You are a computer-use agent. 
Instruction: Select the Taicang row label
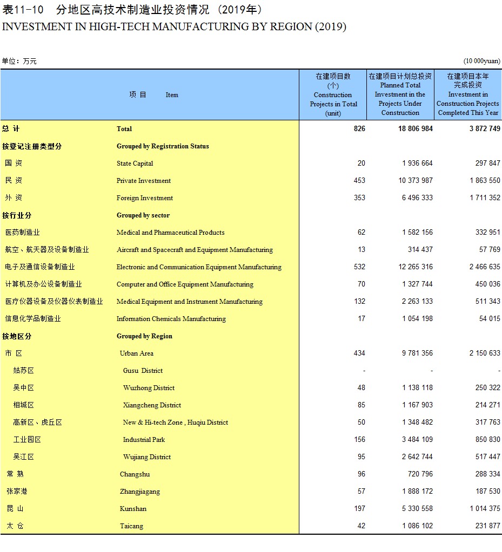coord(131,526)
